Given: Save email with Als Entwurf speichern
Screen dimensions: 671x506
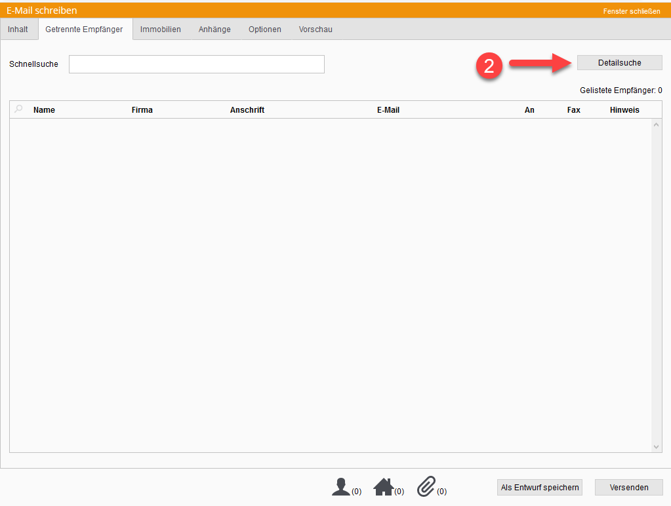Looking at the screenshot, I should pos(540,488).
